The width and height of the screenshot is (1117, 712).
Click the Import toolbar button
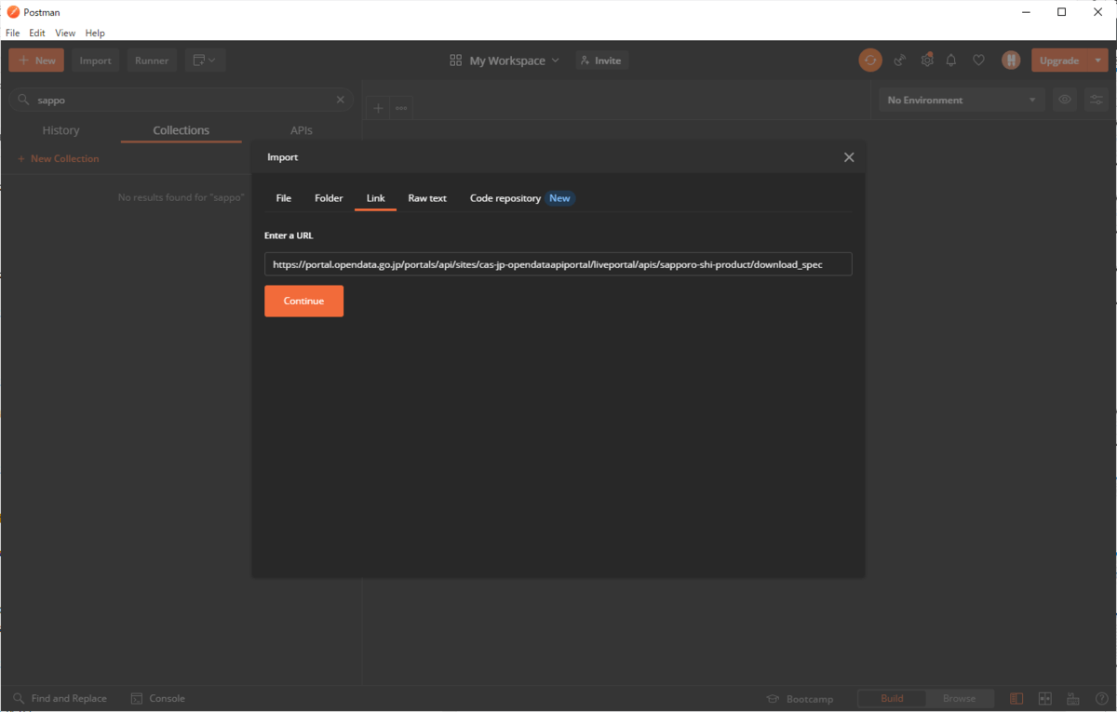point(95,60)
